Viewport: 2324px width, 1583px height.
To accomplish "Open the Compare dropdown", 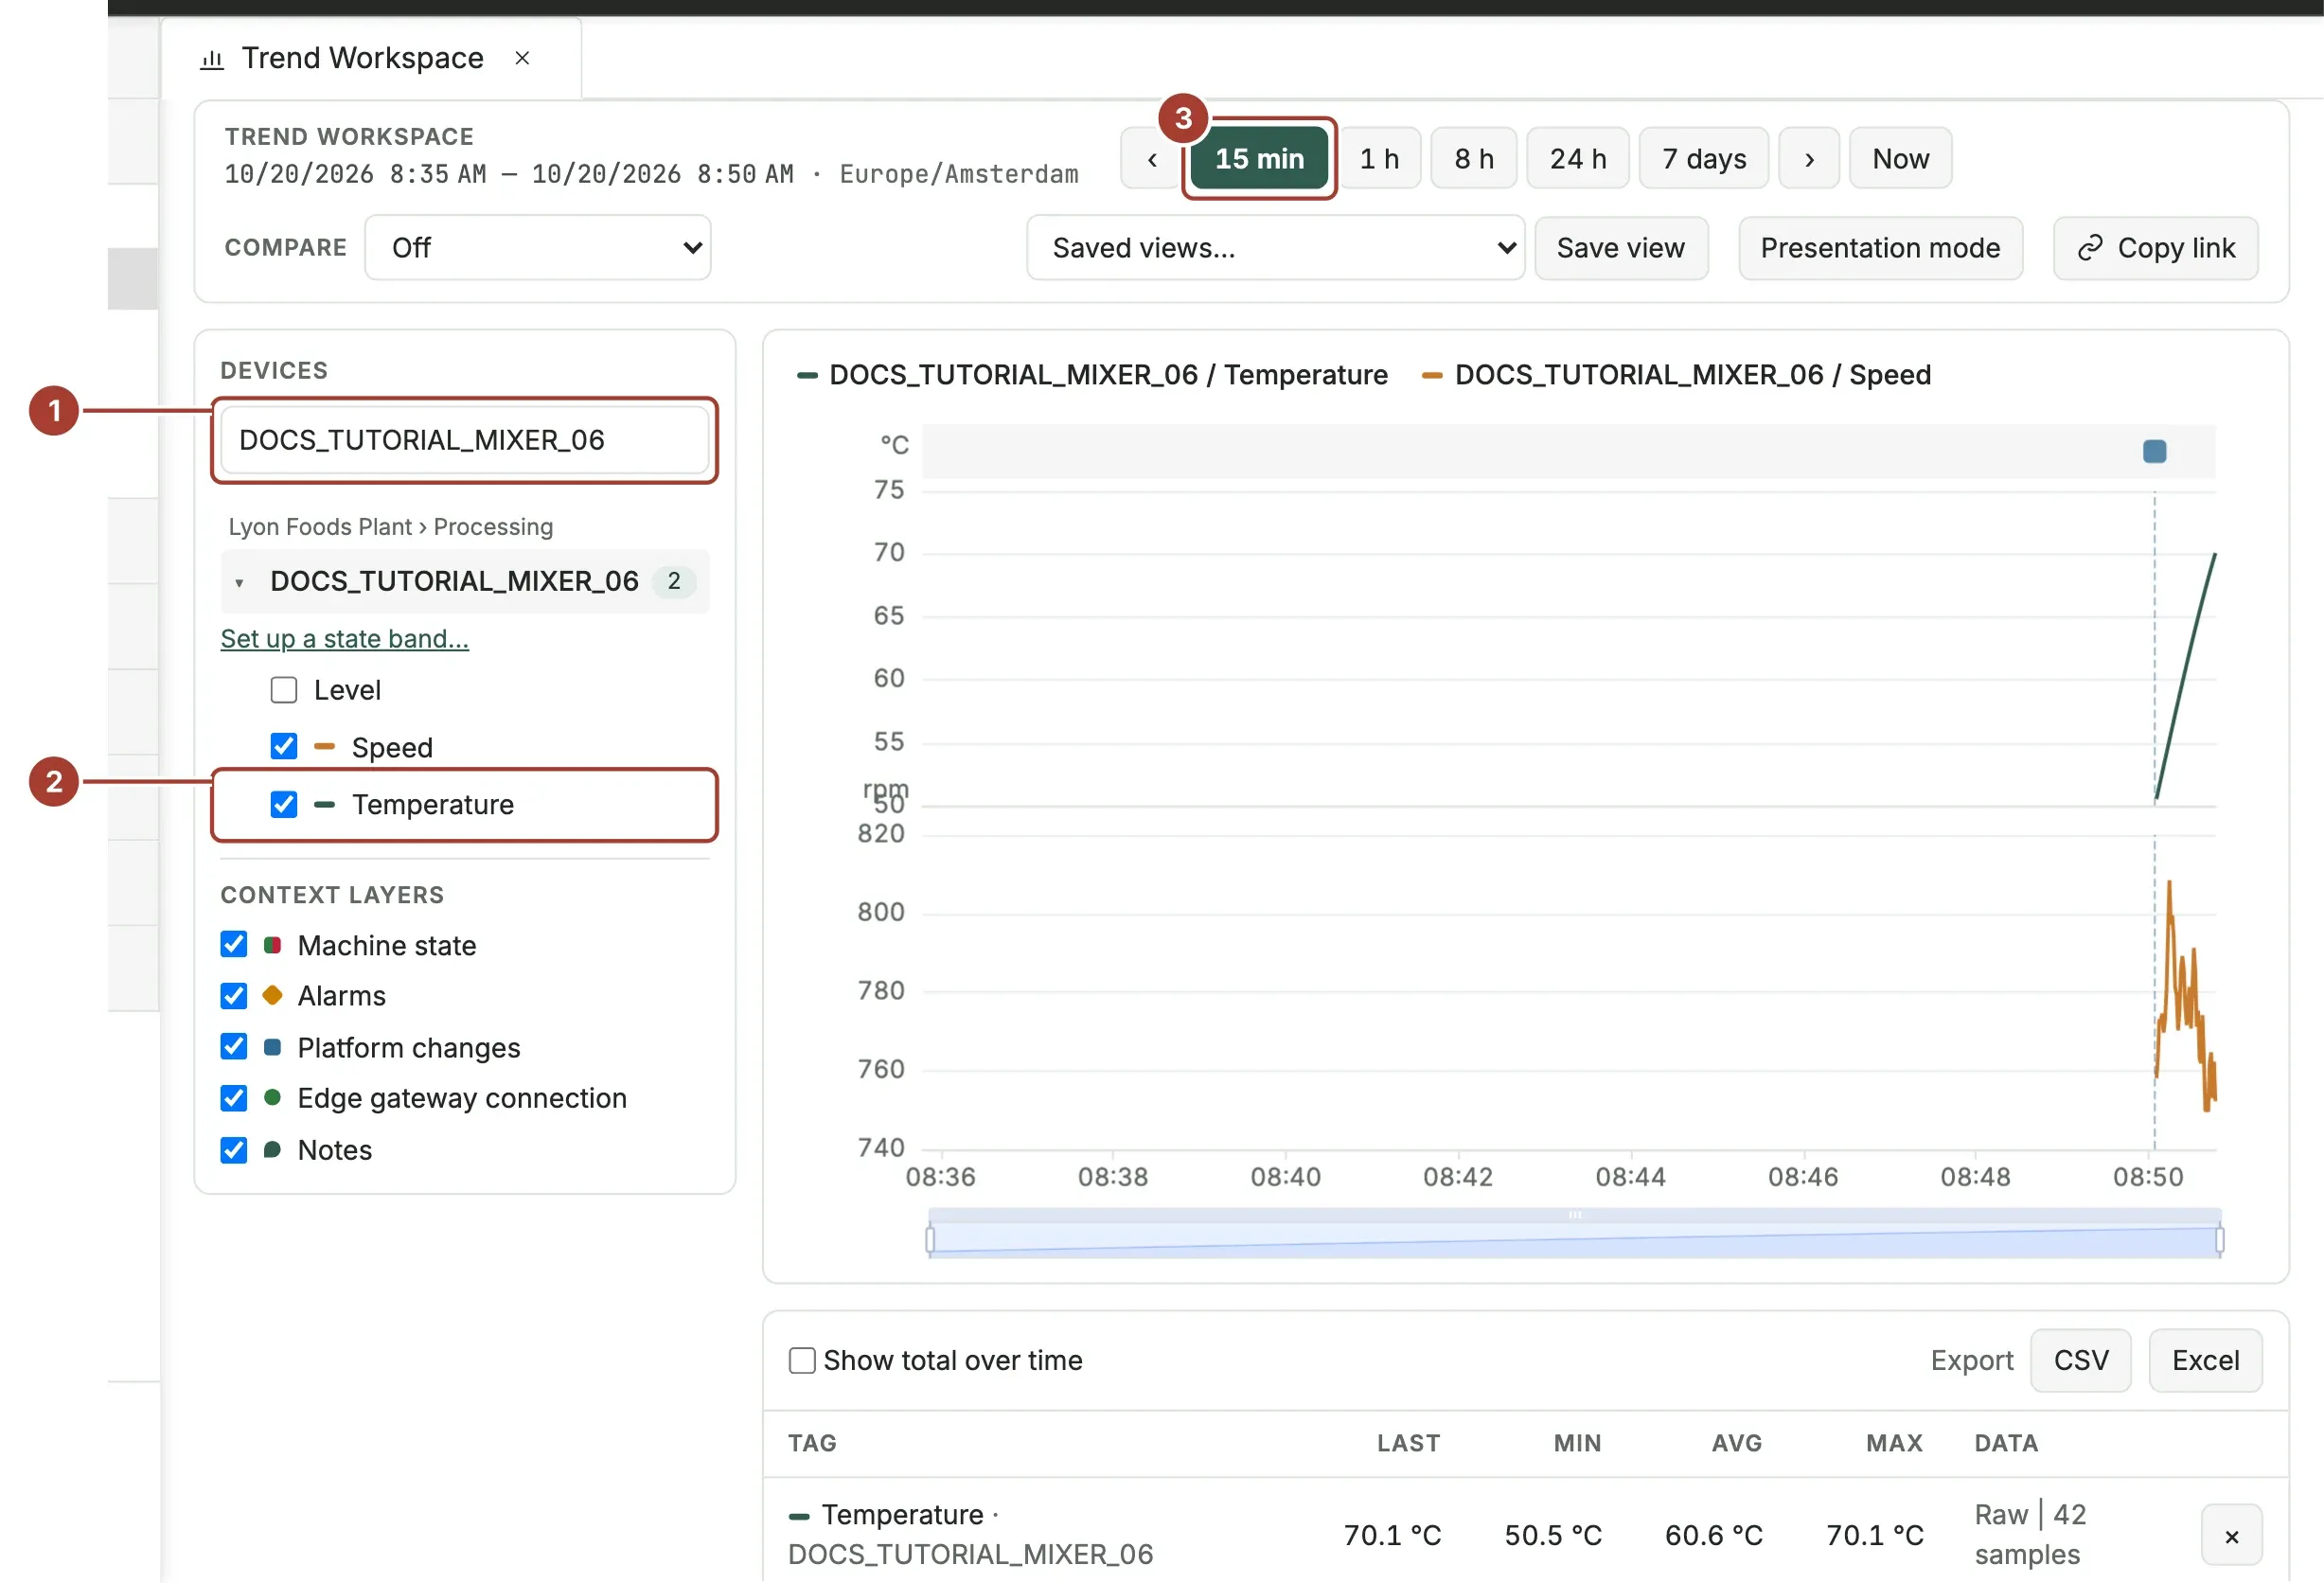I will point(538,247).
